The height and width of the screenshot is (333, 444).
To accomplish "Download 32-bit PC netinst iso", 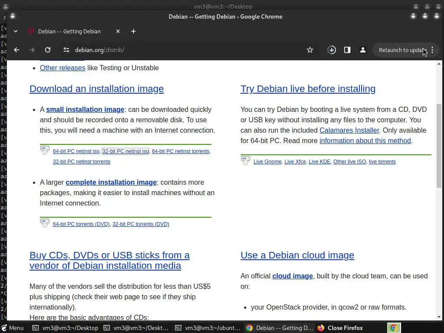I will pyautogui.click(x=125, y=151).
